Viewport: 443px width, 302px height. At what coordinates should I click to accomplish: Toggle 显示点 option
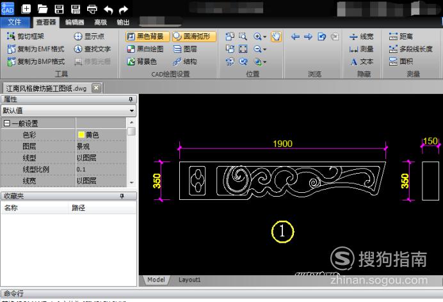[x=89, y=36]
